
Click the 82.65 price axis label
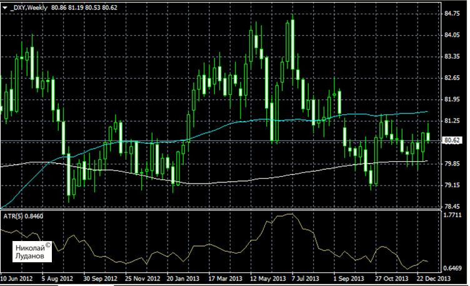451,78
